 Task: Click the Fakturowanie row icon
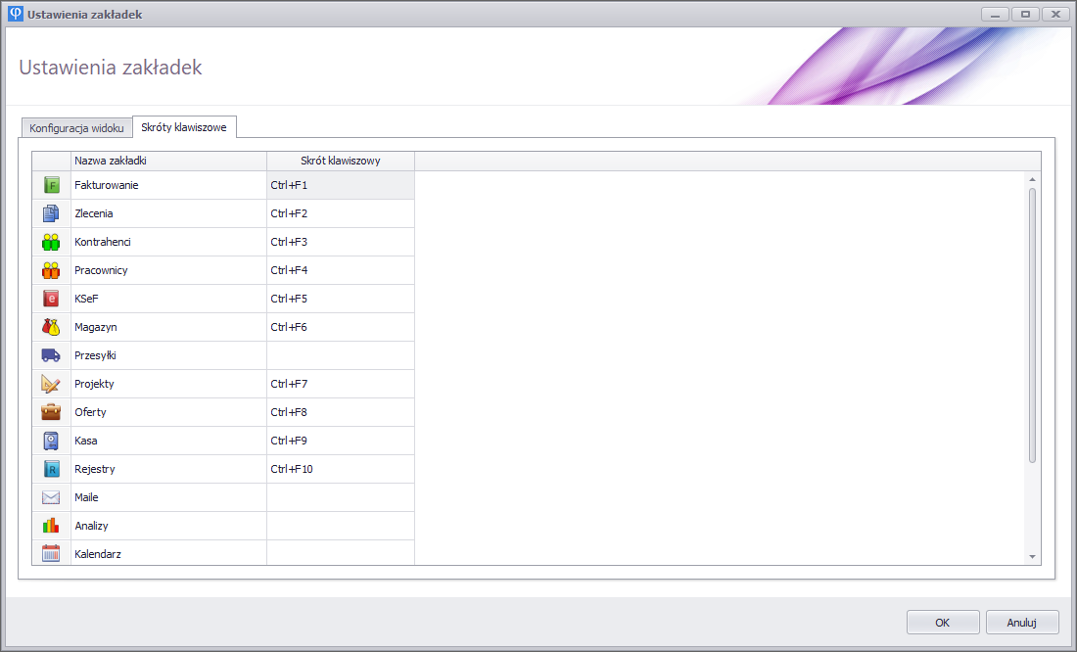[x=52, y=185]
